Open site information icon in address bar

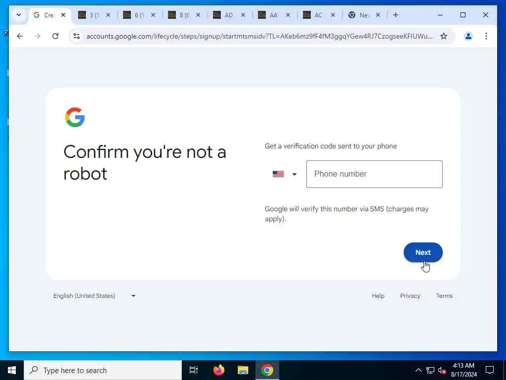tap(77, 36)
